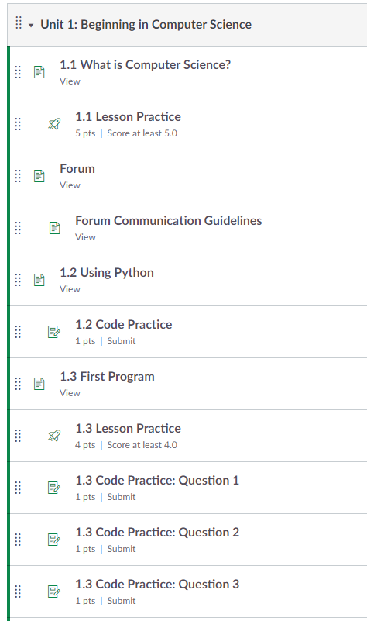Viewport: 367px width, 621px height.
Task: Click page icon next to Forum
Action: pyautogui.click(x=39, y=176)
